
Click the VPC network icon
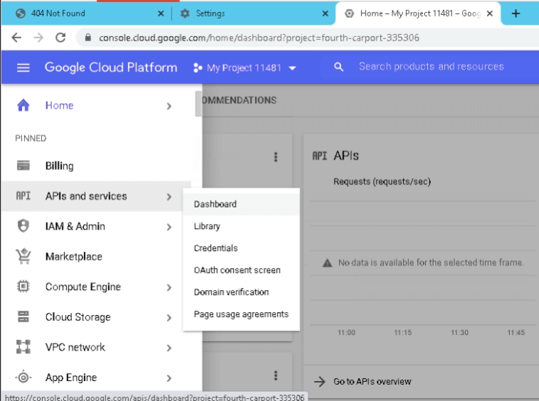click(x=23, y=347)
